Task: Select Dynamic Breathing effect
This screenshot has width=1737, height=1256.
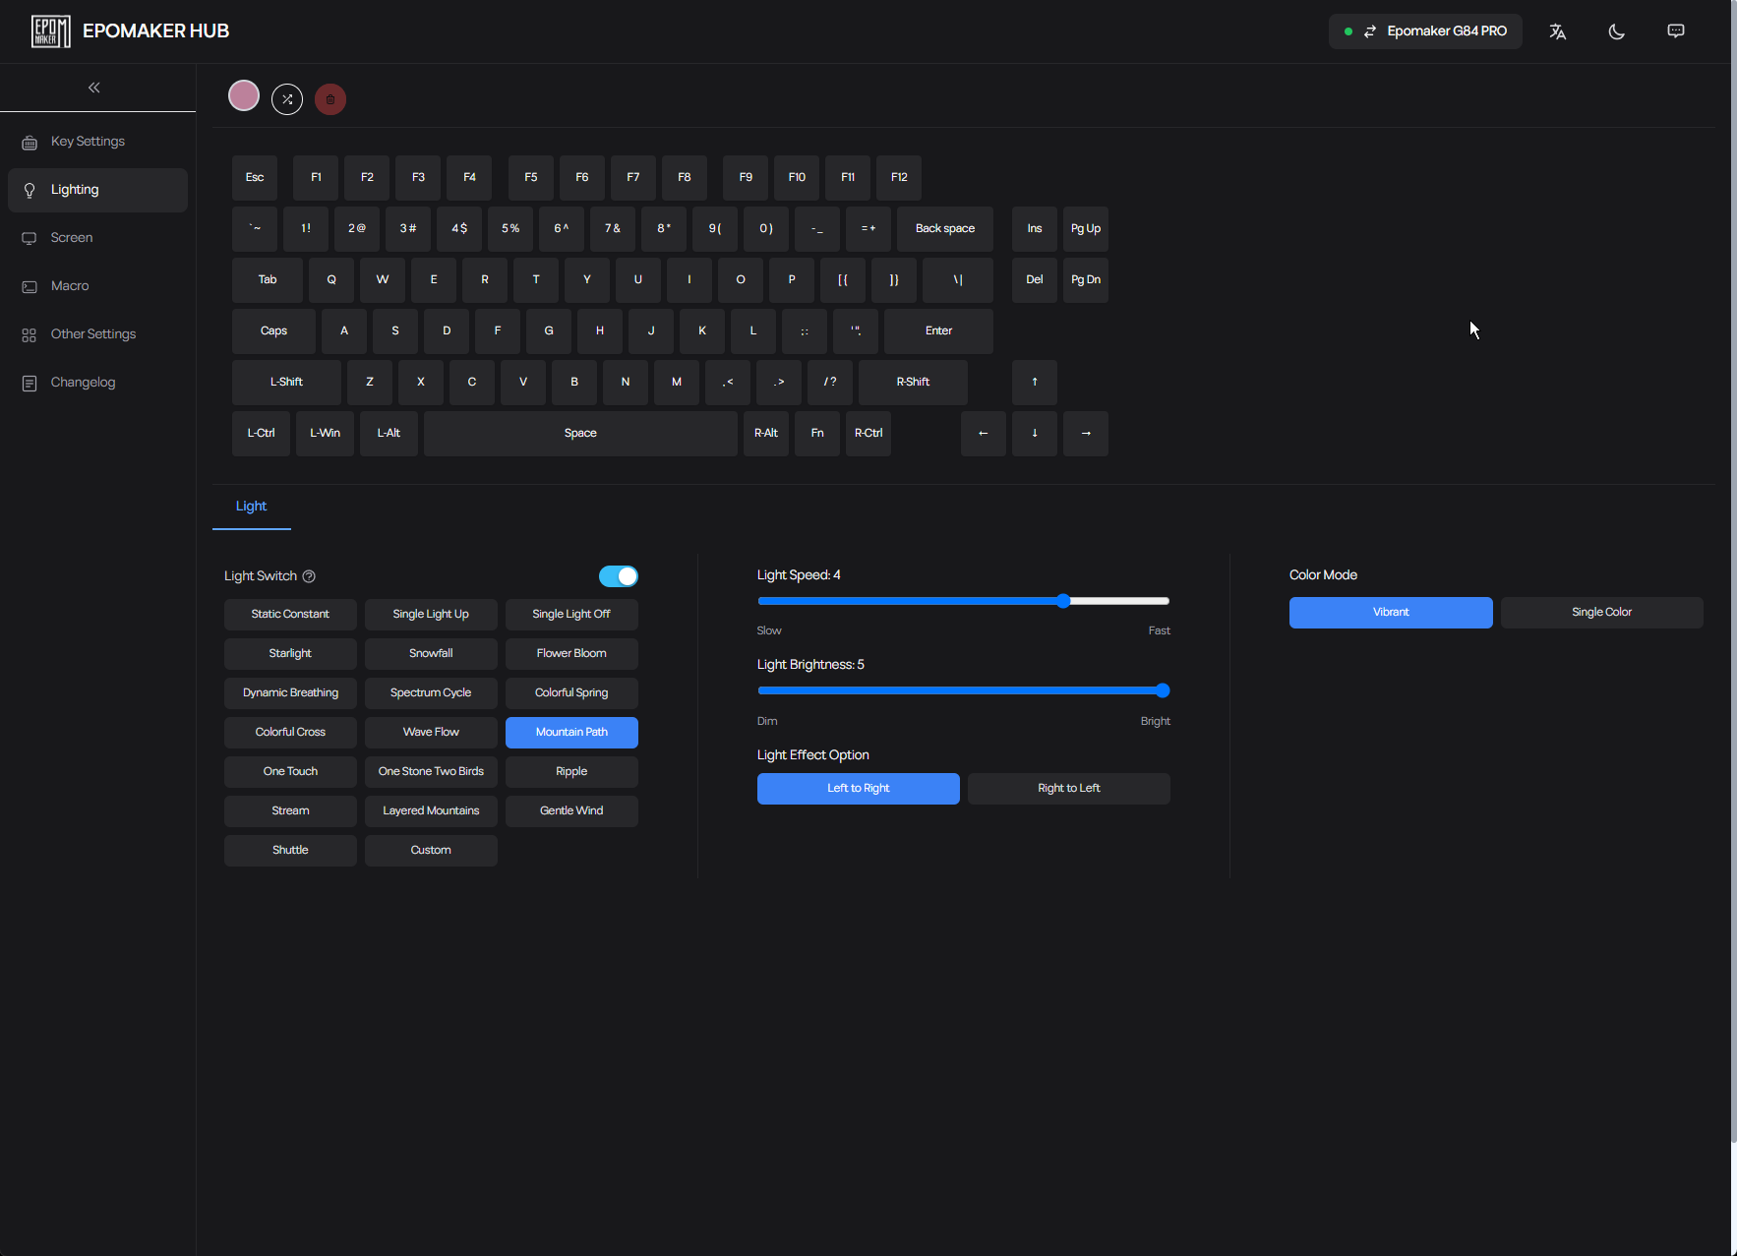Action: pyautogui.click(x=290, y=693)
